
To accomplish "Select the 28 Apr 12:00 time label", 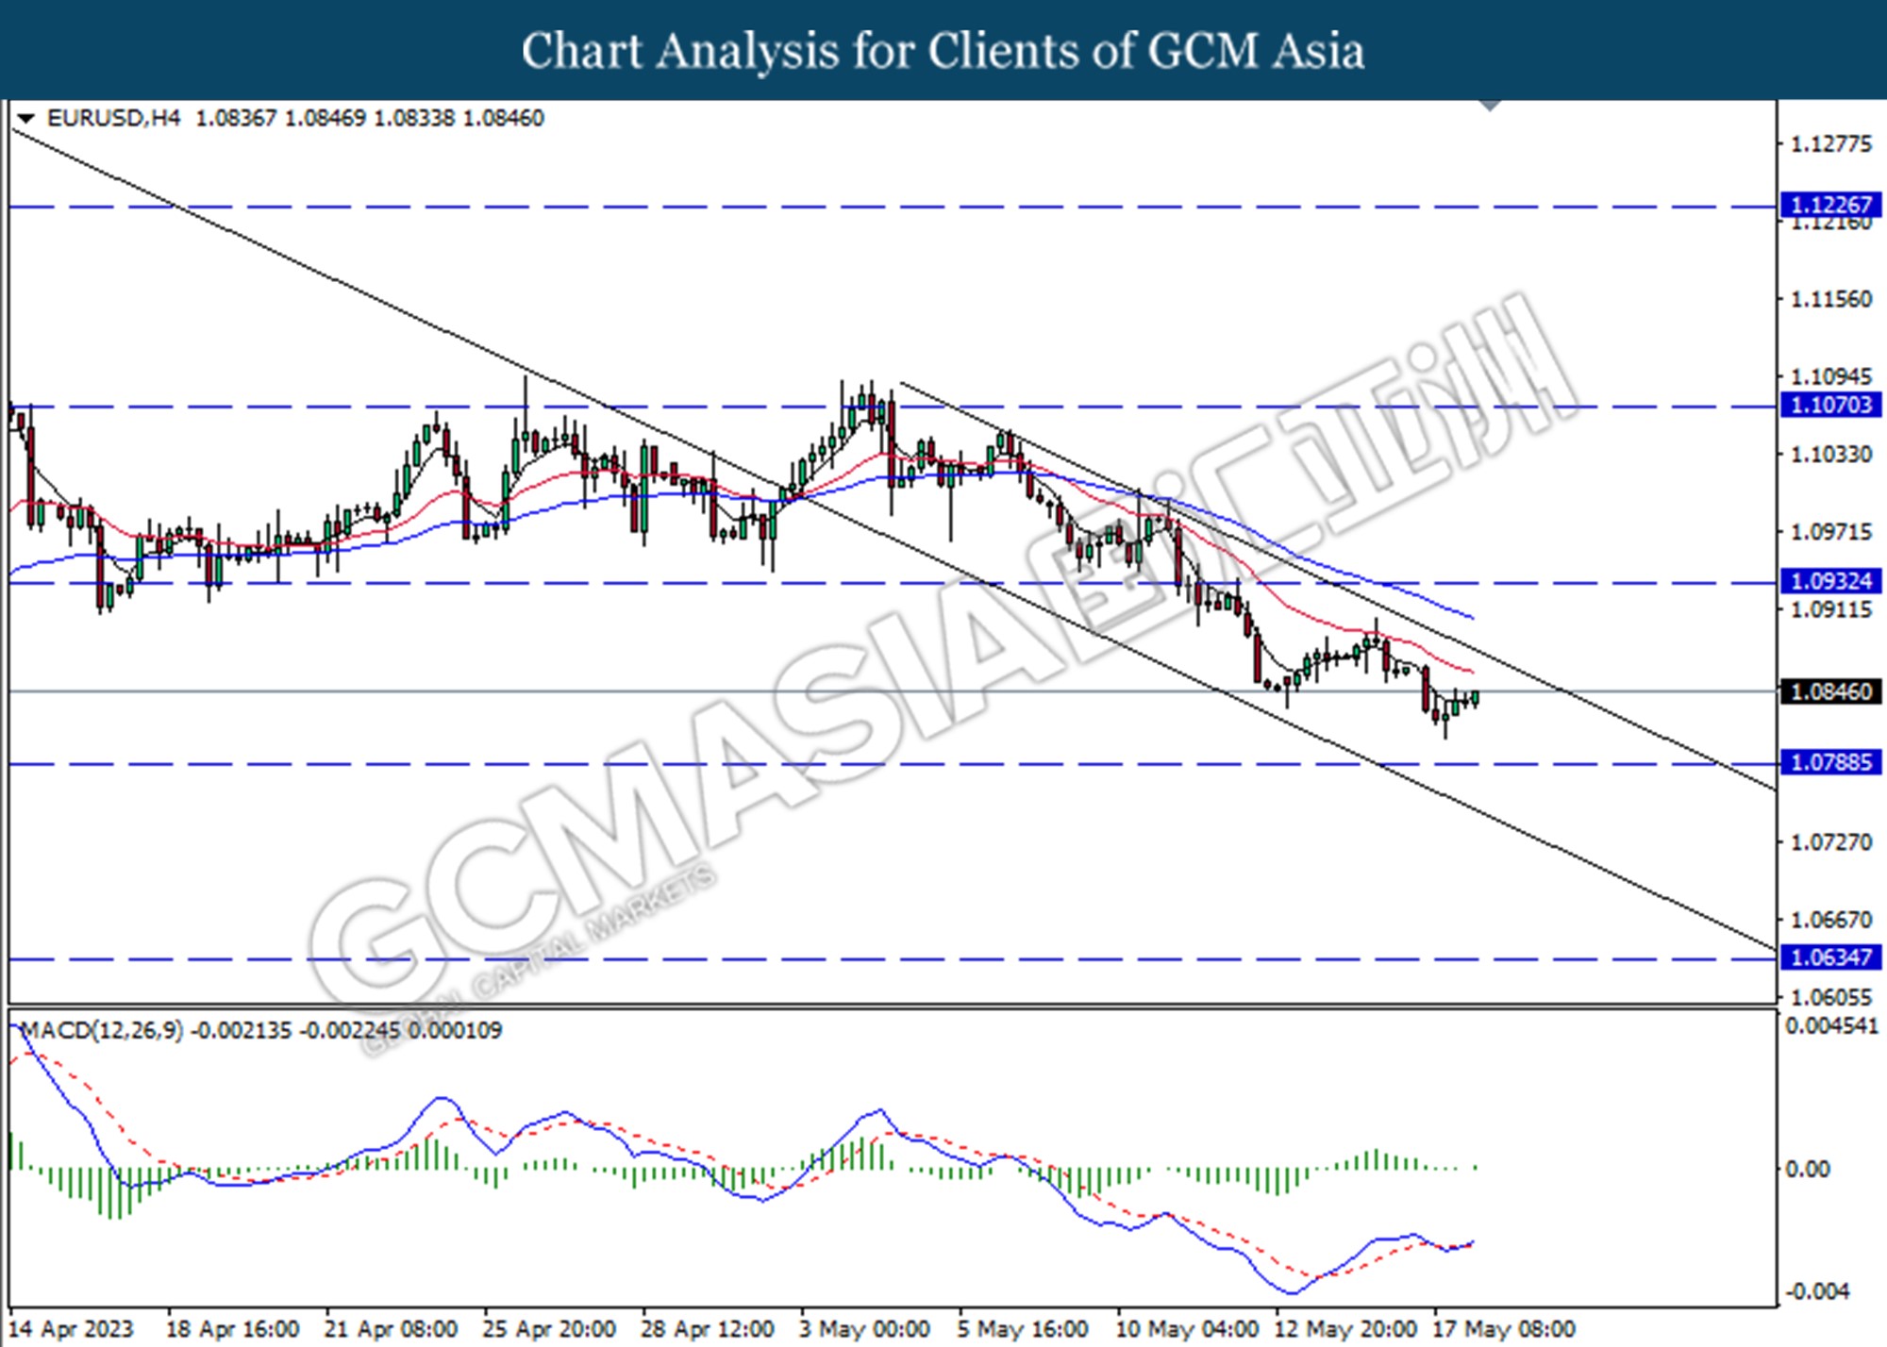I will [x=708, y=1329].
